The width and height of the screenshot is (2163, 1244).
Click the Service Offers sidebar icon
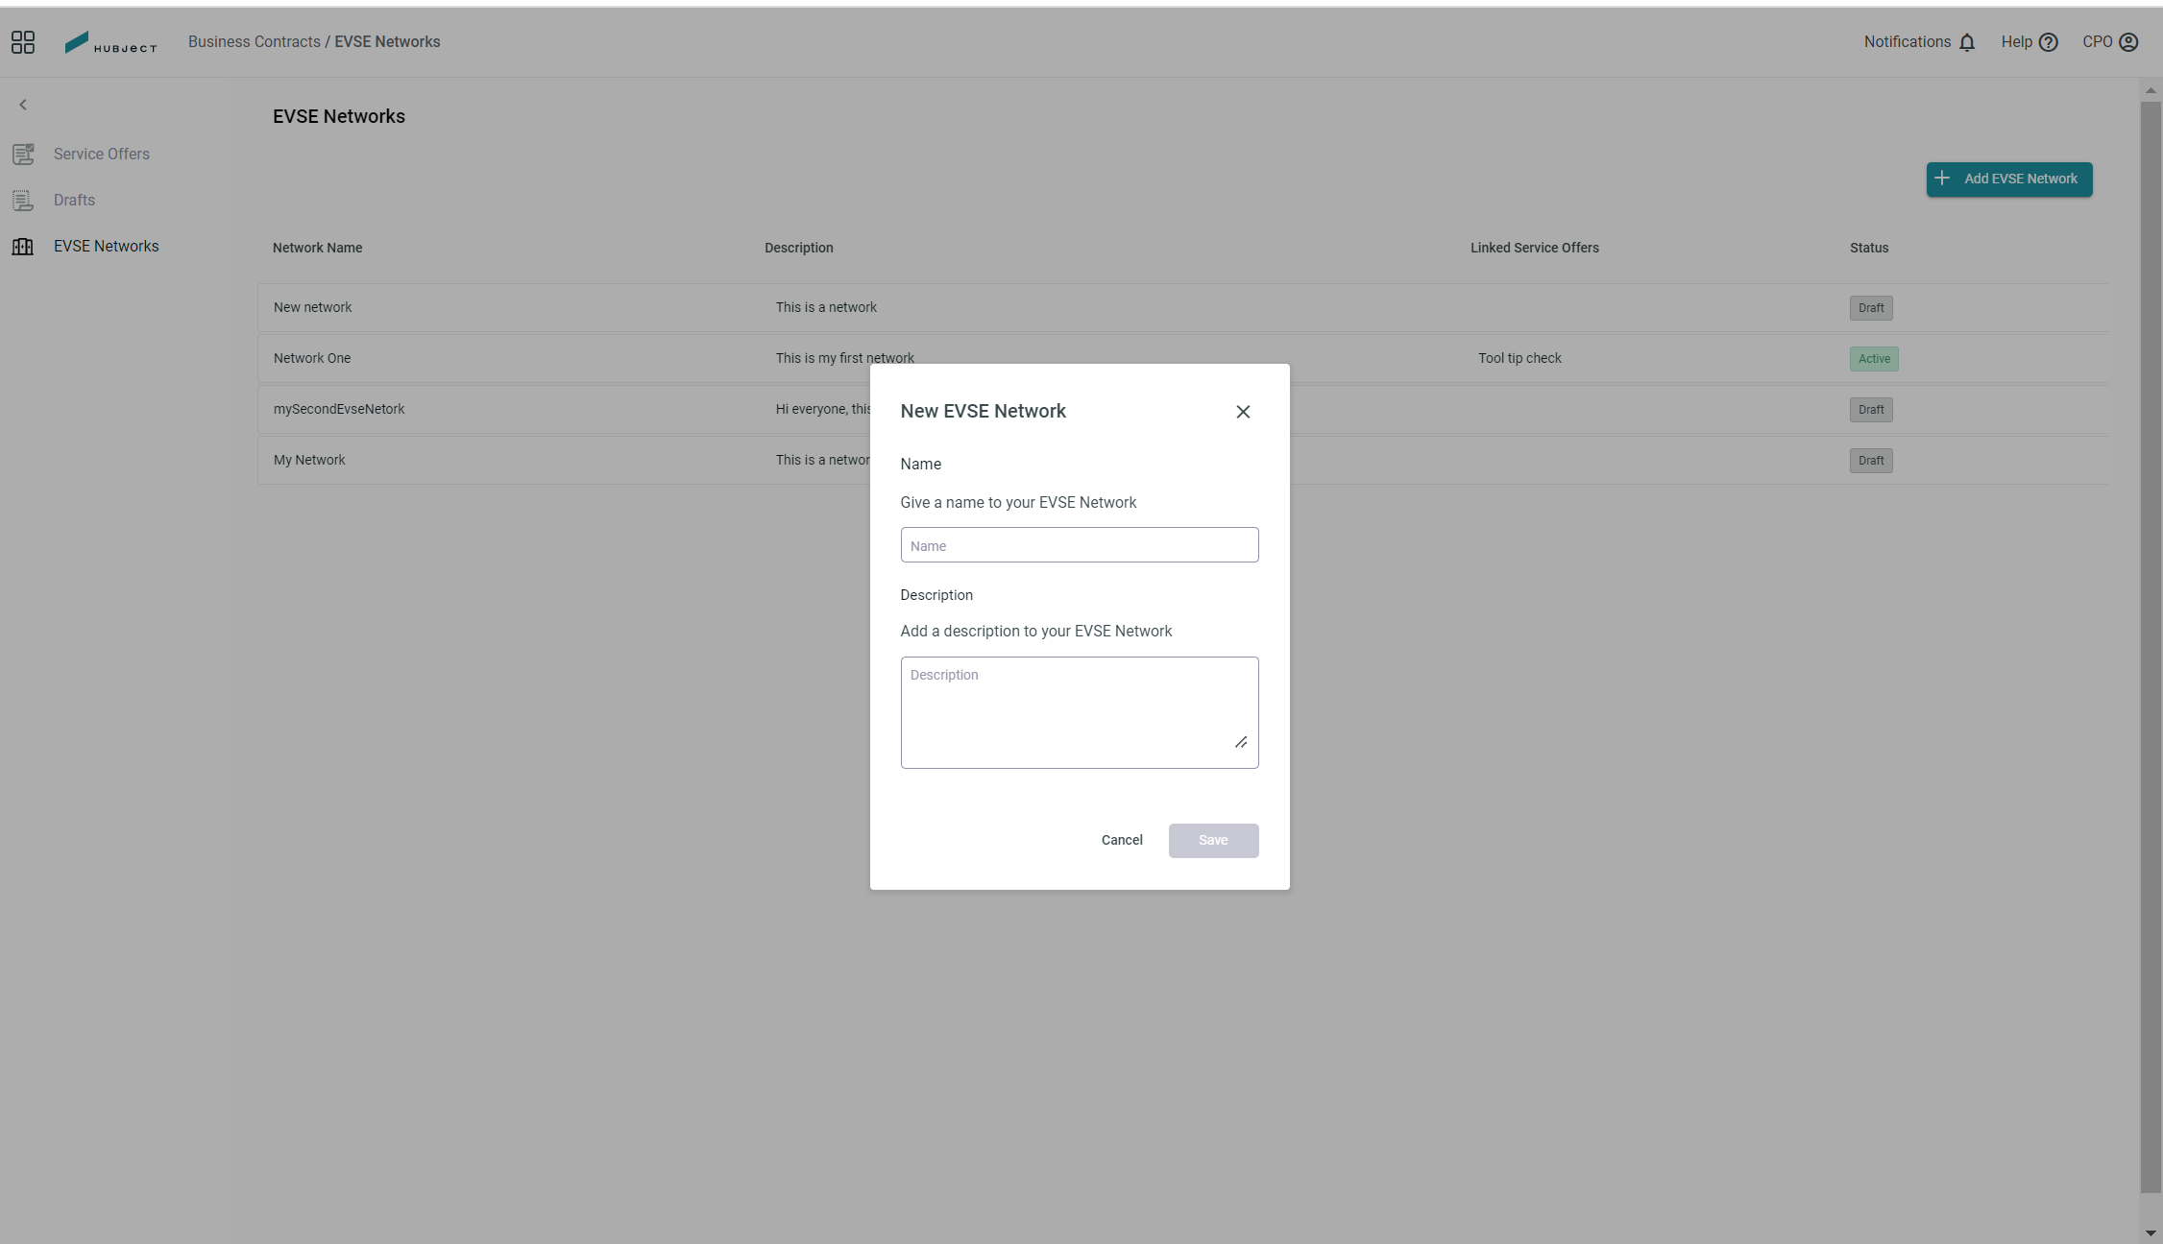click(x=23, y=154)
